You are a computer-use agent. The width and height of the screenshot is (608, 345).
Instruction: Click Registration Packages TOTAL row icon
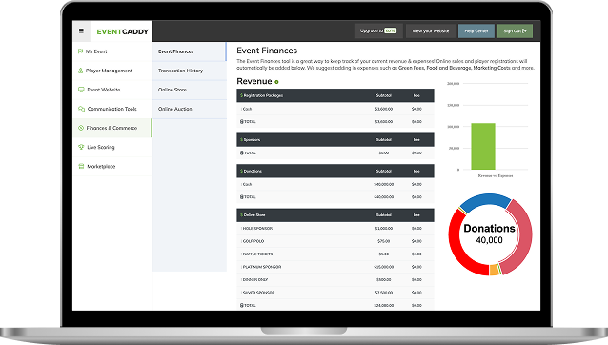pos(241,122)
